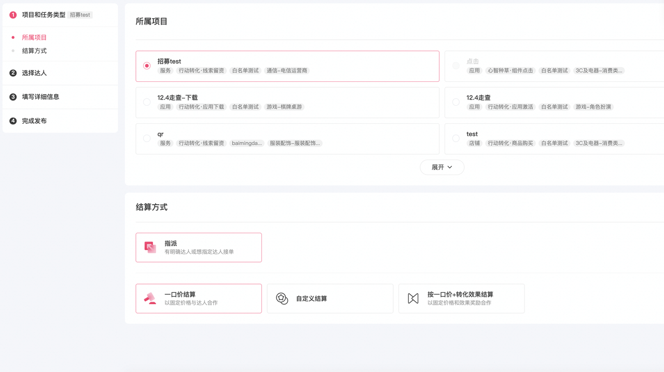This screenshot has height=372, width=664.
Task: Choose 自定义结算 settlement card
Action: tap(330, 298)
